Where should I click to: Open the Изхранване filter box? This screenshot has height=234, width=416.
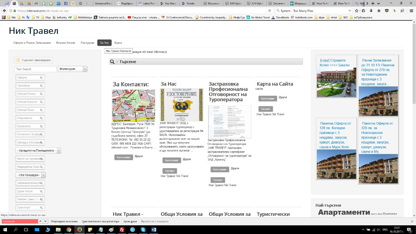[30, 118]
